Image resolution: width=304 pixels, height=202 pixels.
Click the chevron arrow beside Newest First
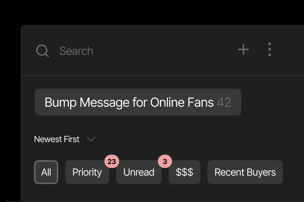91,139
